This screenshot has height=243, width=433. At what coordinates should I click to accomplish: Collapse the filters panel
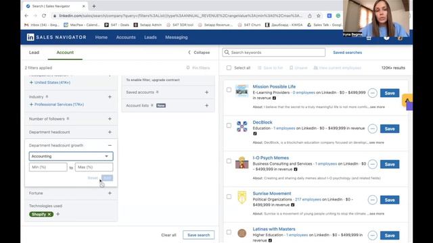(199, 53)
